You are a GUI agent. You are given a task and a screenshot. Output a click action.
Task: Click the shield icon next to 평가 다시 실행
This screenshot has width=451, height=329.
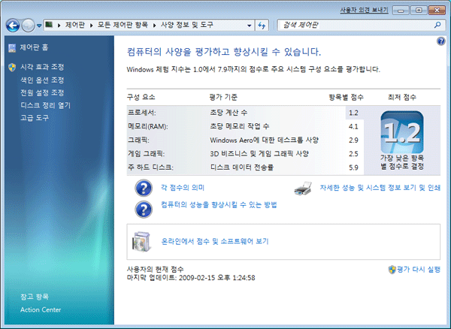coord(392,268)
